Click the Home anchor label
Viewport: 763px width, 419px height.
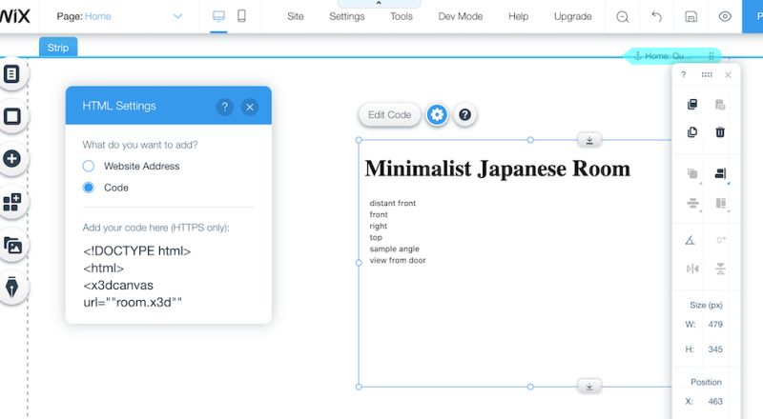pyautogui.click(x=672, y=56)
